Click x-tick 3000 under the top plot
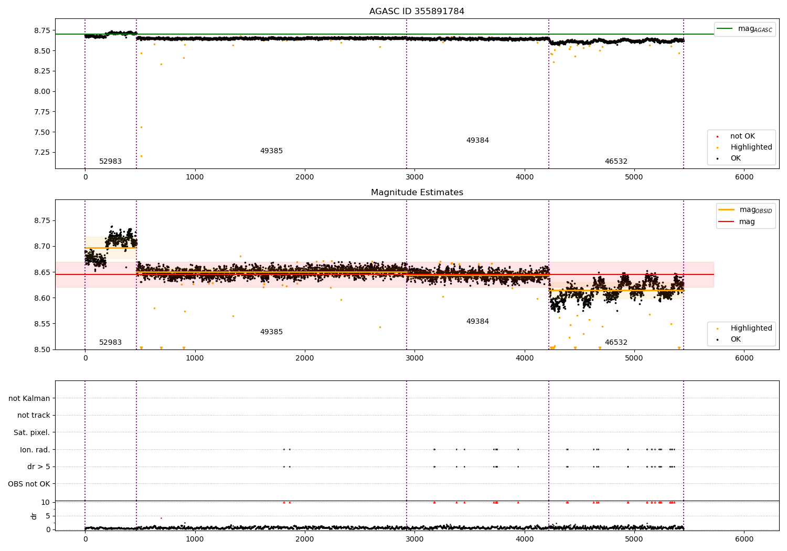This screenshot has height=551, width=787. click(x=414, y=177)
